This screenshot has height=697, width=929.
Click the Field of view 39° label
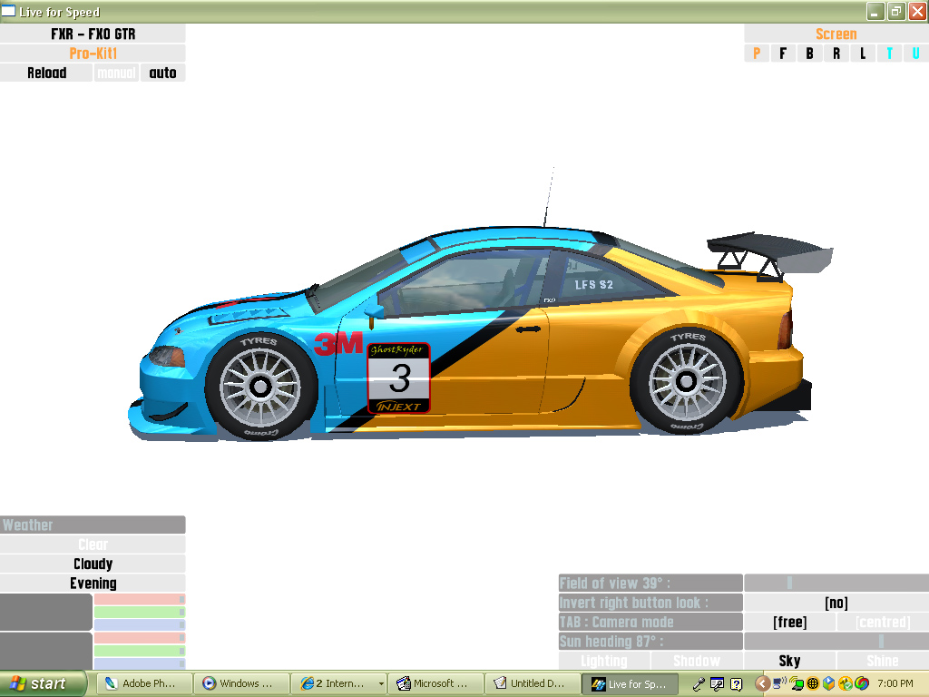pos(650,584)
